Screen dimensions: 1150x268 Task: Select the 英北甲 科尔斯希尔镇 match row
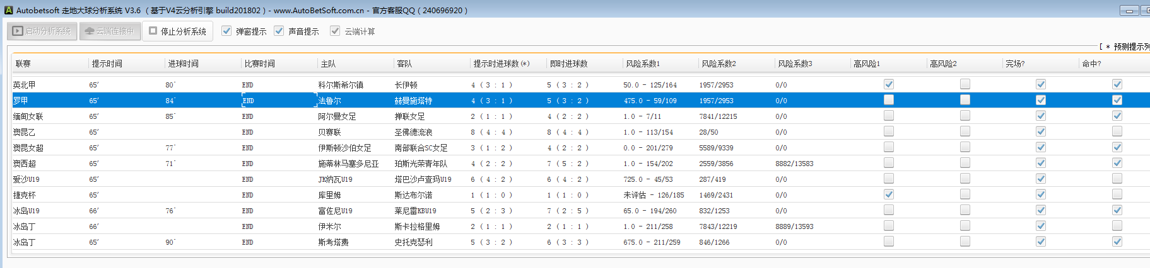[341, 85]
